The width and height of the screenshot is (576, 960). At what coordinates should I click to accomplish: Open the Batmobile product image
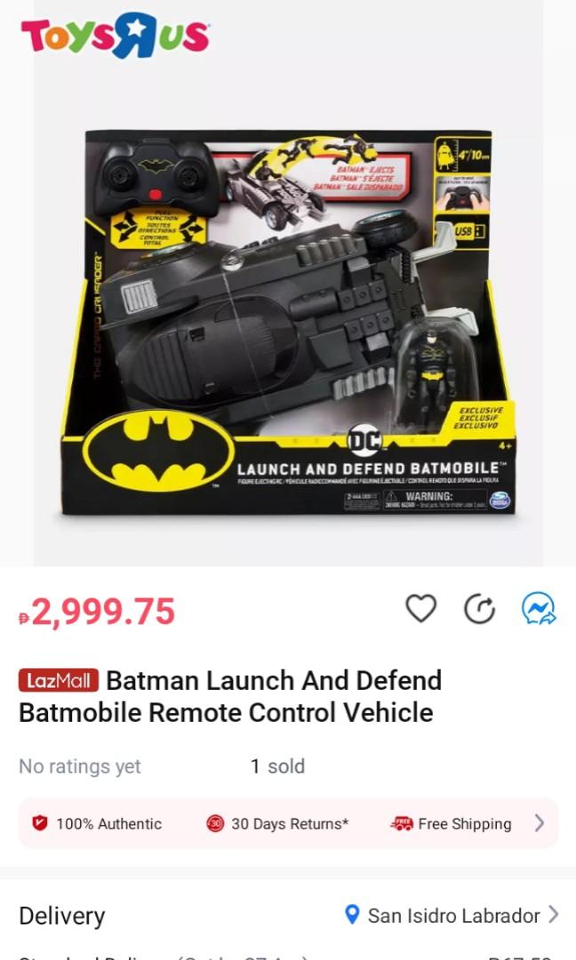click(288, 322)
